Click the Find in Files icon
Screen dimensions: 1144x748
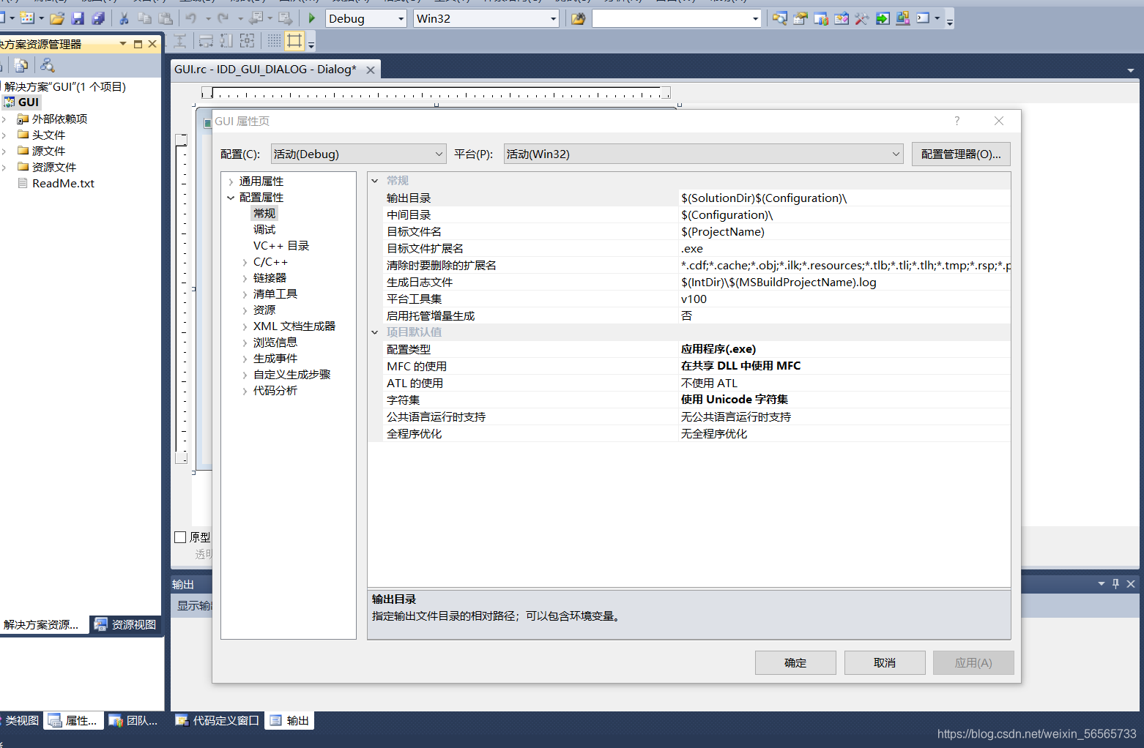(x=578, y=18)
